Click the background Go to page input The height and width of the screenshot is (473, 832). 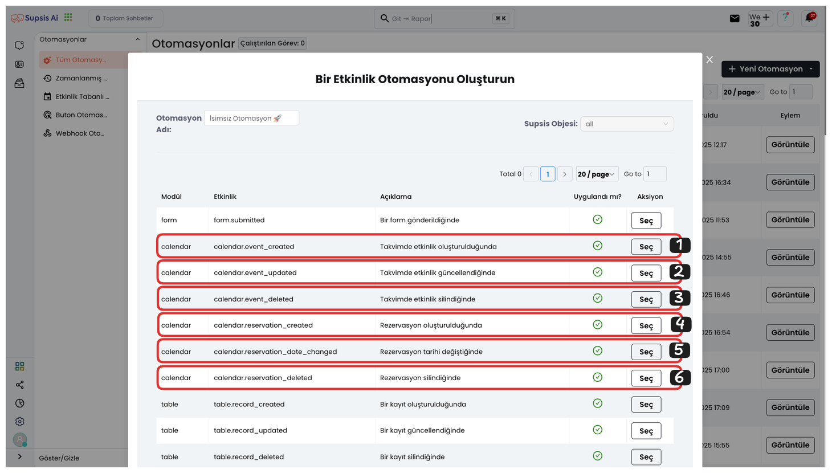[x=801, y=92]
